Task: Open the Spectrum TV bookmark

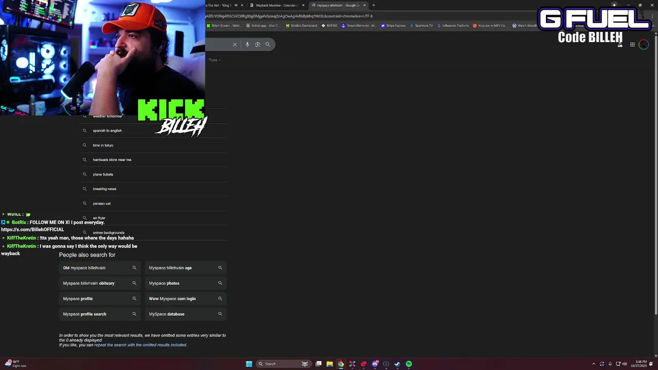Action: (422, 25)
